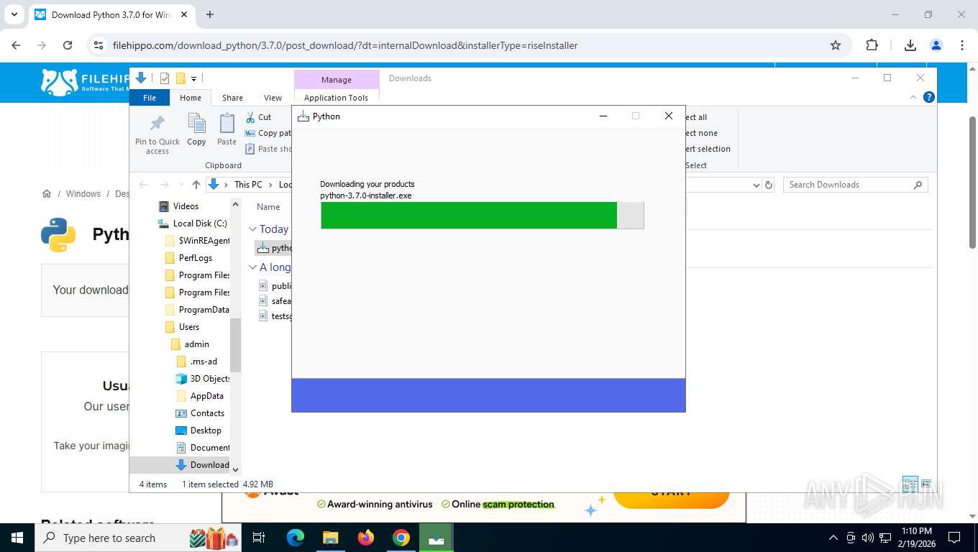This screenshot has width=978, height=552.
Task: Bookmark this page with the star icon
Action: (836, 45)
